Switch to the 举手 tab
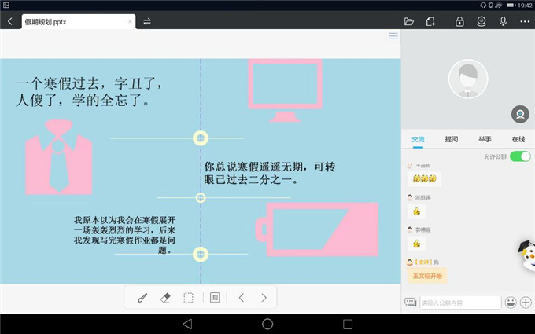Screen dimensions: 535x334 pyautogui.click(x=485, y=139)
